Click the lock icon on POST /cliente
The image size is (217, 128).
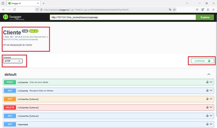tap(208, 82)
